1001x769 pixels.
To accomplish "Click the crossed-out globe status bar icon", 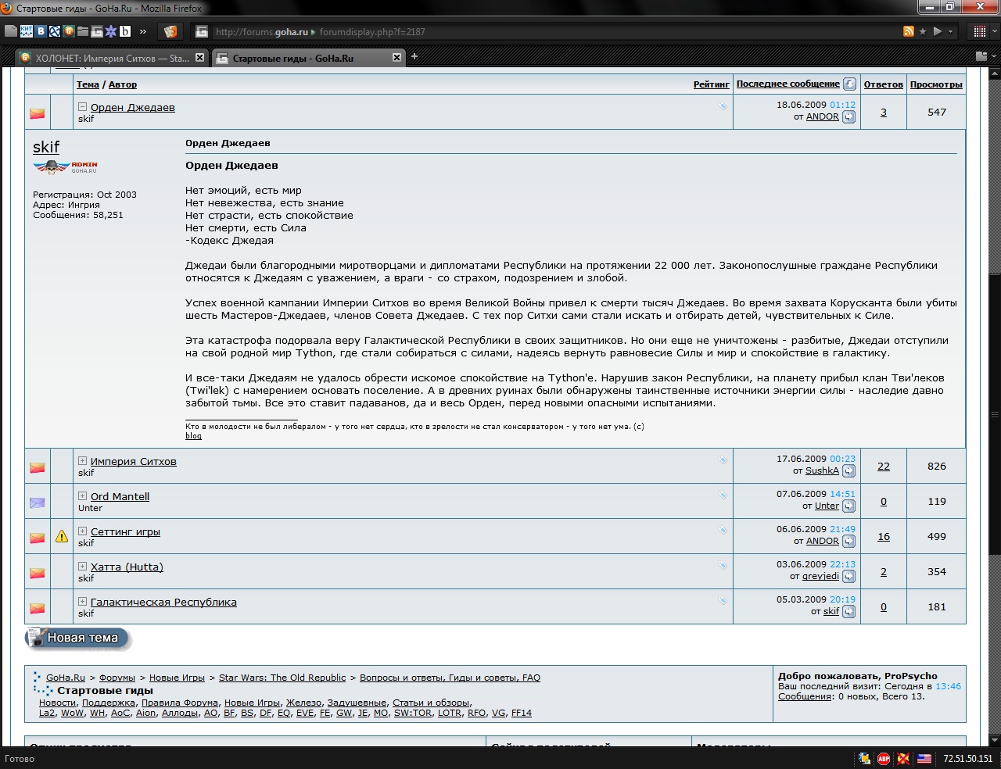I will coord(903,758).
